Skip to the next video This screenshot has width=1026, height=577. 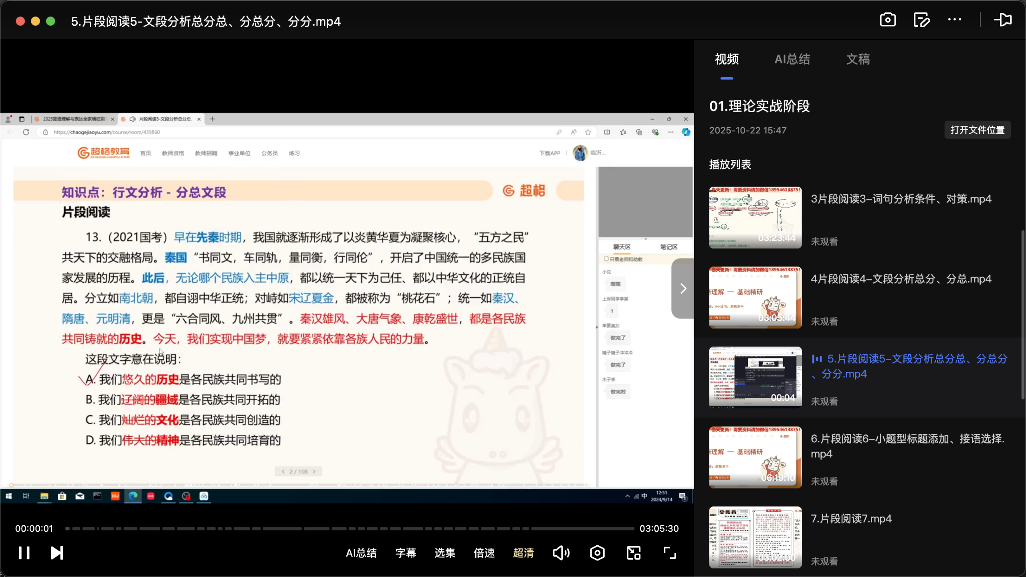pos(57,553)
